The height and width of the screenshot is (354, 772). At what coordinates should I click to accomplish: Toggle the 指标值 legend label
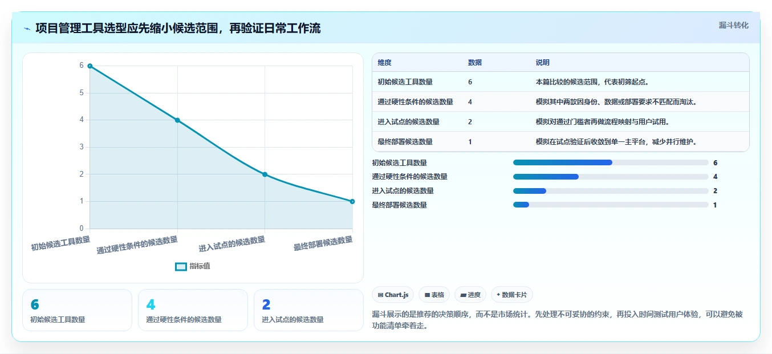200,266
